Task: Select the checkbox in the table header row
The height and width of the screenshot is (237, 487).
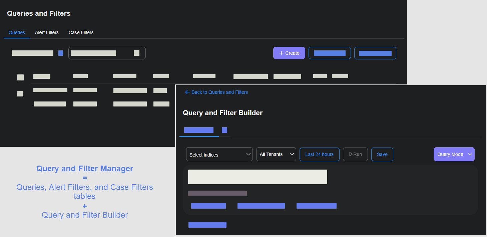Action: pyautogui.click(x=20, y=77)
